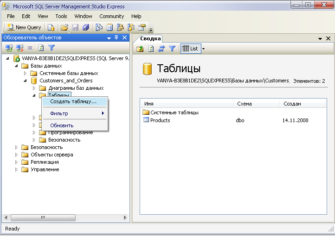The width and height of the screenshot is (335, 236).
Task: Open the Community menu
Action: click(x=111, y=16)
